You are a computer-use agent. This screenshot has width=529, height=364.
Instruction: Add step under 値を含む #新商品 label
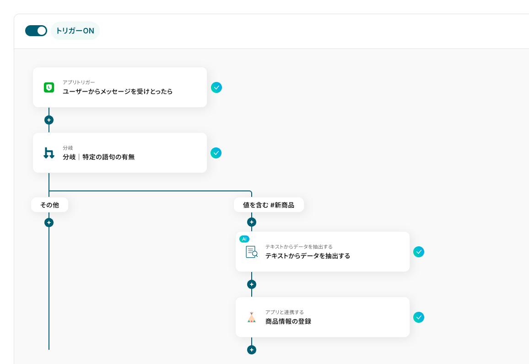pyautogui.click(x=252, y=222)
